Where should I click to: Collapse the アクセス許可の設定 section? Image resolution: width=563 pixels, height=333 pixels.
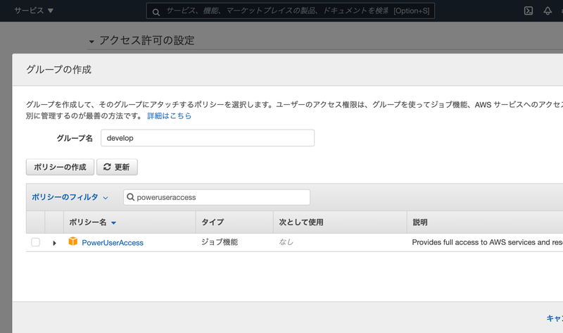click(x=91, y=42)
